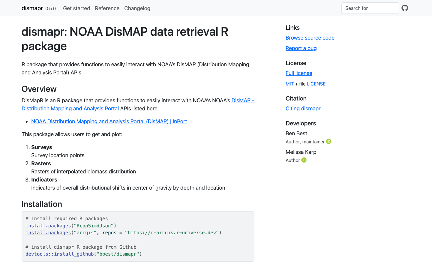432x270 pixels.
Task: Open the Full license link
Action: 299,73
